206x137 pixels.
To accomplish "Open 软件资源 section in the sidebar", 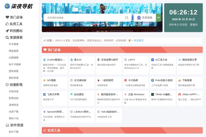I will [14, 125].
